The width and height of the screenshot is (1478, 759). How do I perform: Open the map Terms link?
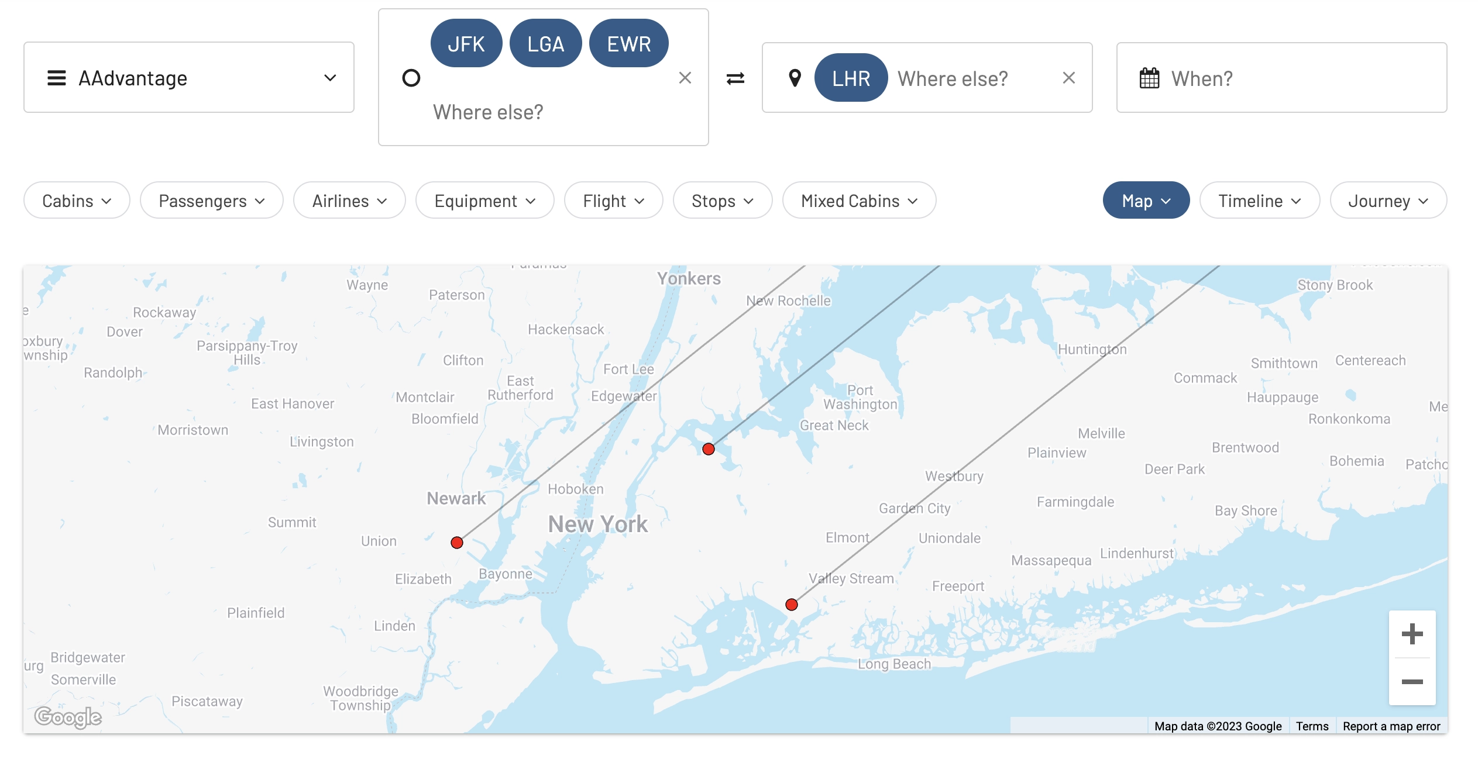(1312, 726)
